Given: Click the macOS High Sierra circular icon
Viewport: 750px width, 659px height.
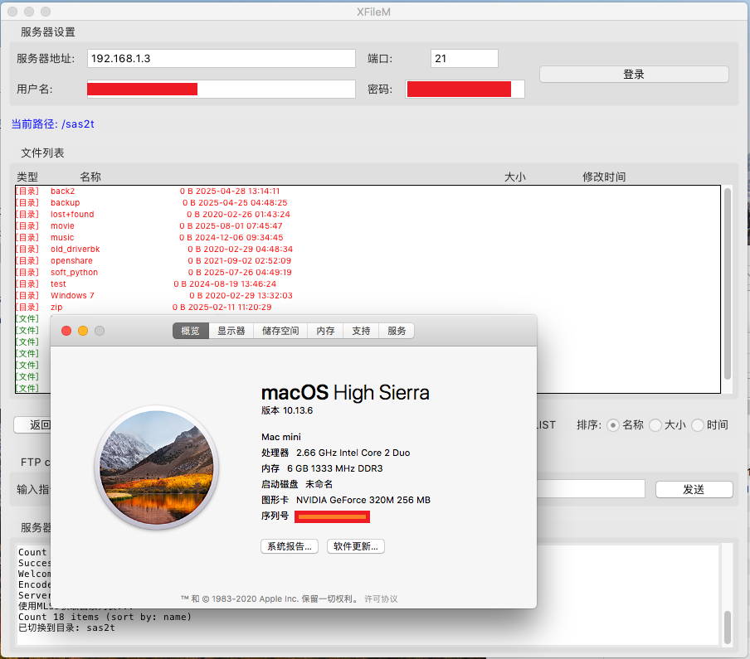Looking at the screenshot, I should click(x=156, y=467).
